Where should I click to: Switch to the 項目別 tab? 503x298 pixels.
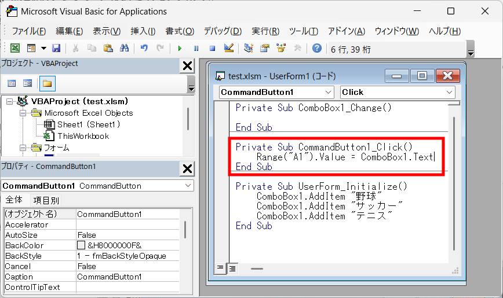tap(46, 201)
